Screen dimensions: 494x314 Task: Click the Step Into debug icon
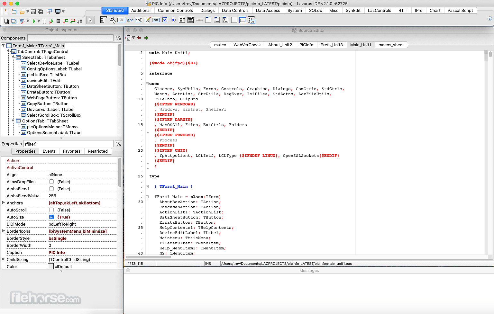[66, 21]
